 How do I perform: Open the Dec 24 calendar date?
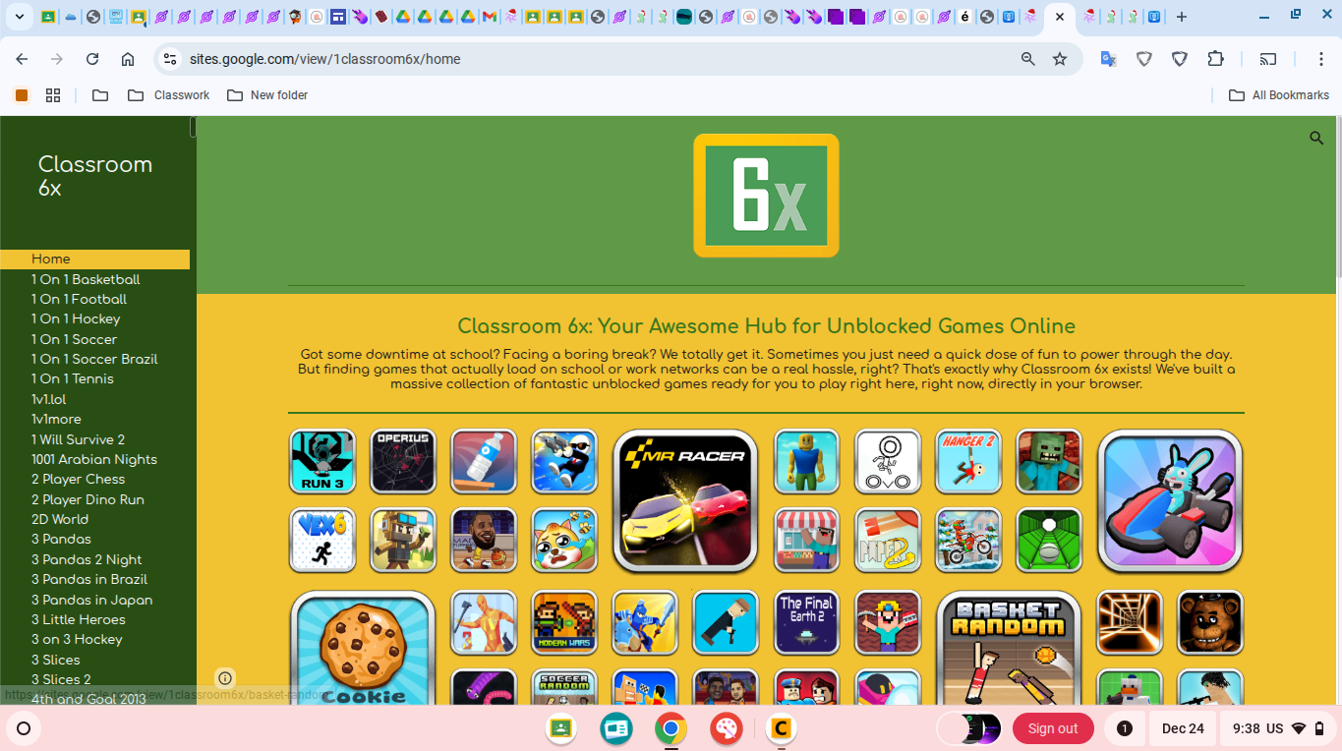tap(1183, 728)
